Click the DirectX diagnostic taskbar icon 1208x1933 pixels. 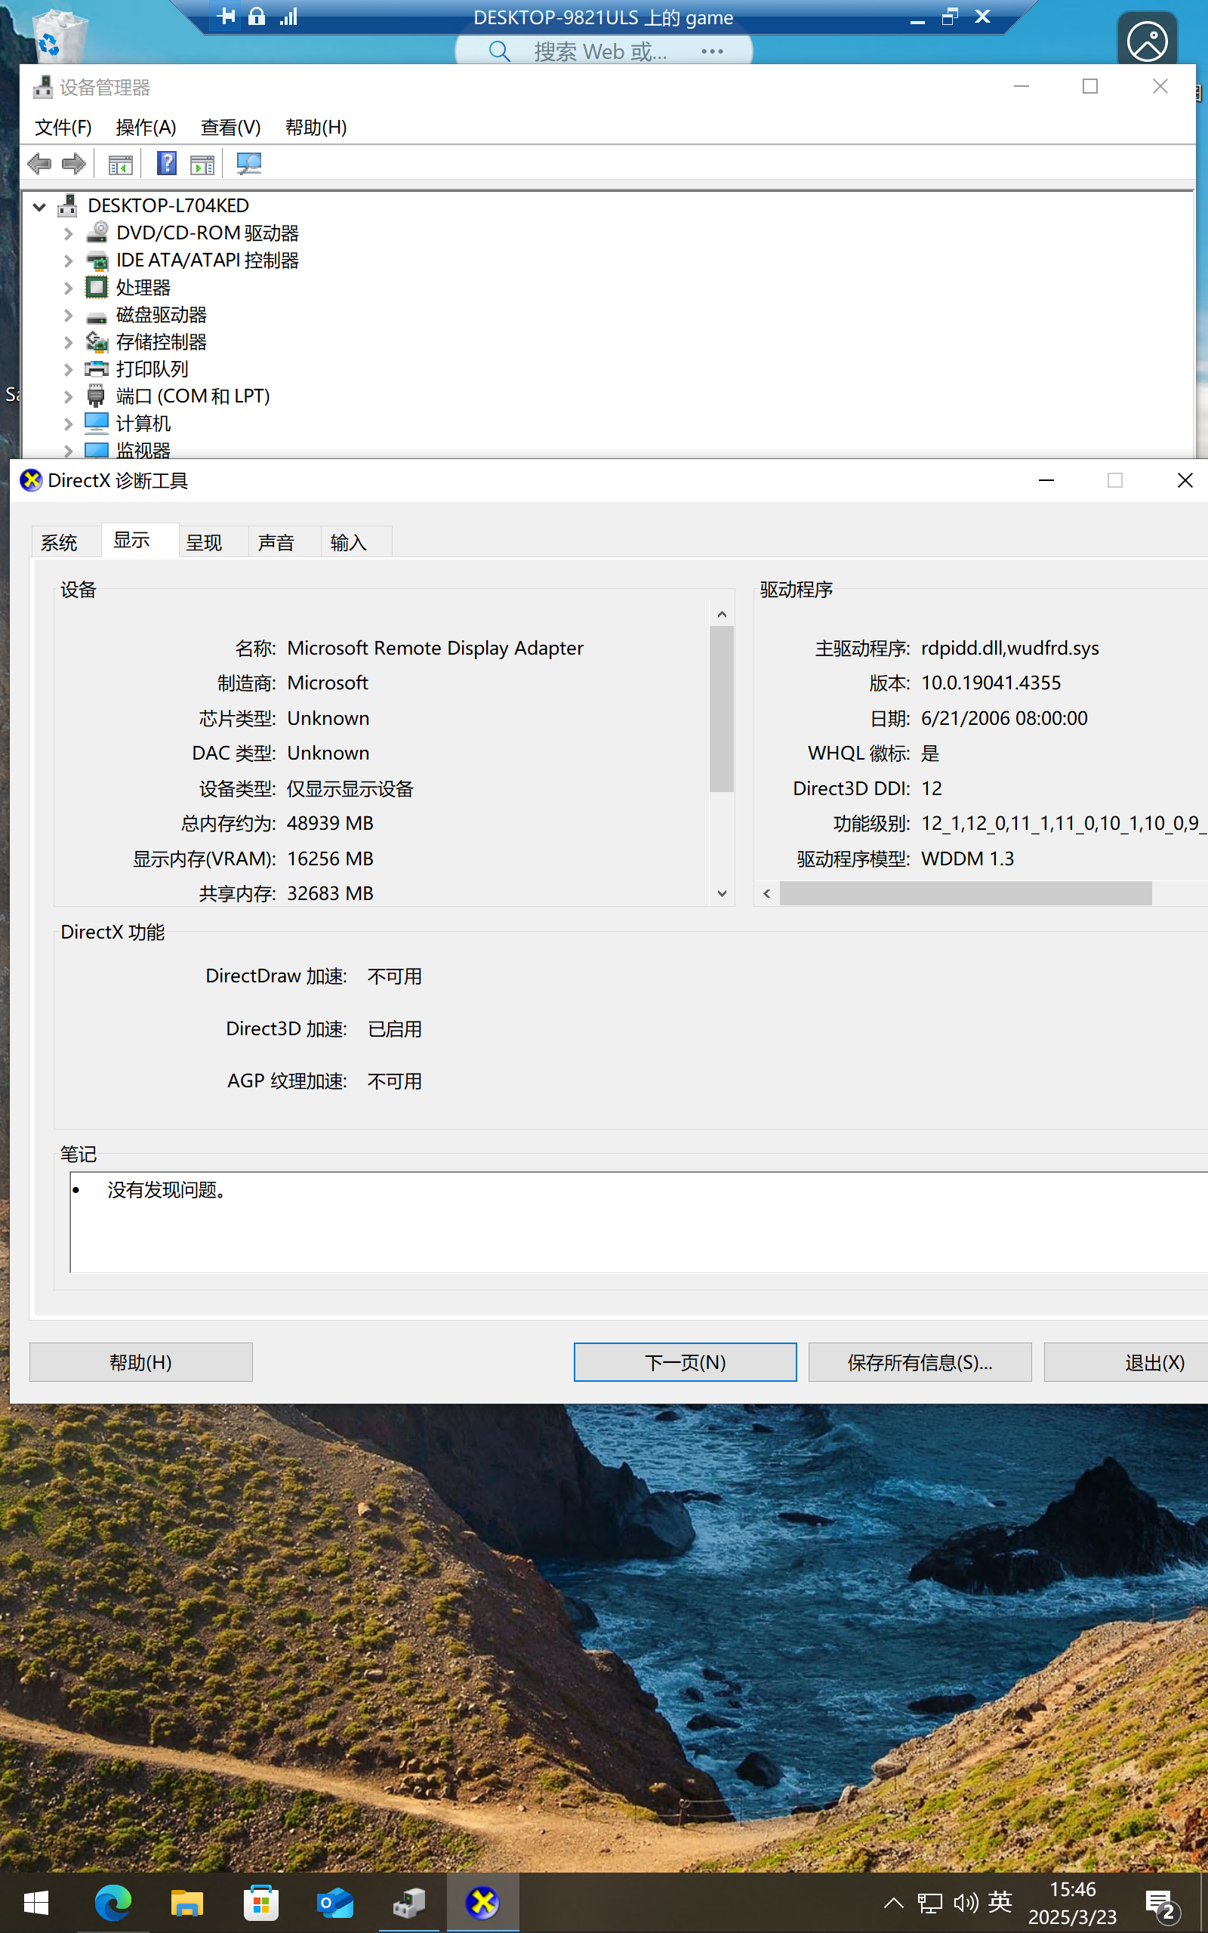(482, 1903)
